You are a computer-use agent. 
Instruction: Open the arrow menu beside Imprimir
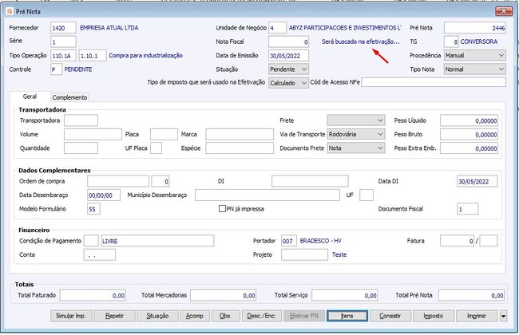[x=502, y=316]
